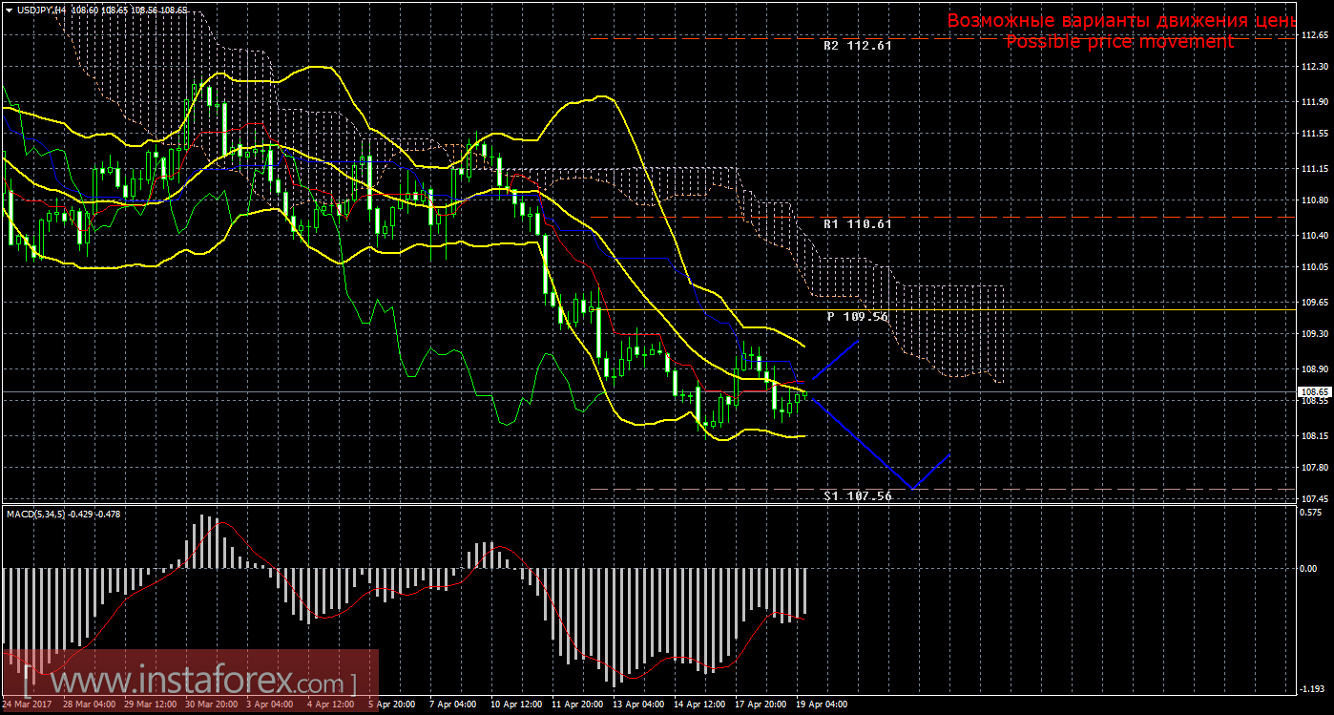Click the 24 Mar 2017 date label

pyautogui.click(x=27, y=704)
